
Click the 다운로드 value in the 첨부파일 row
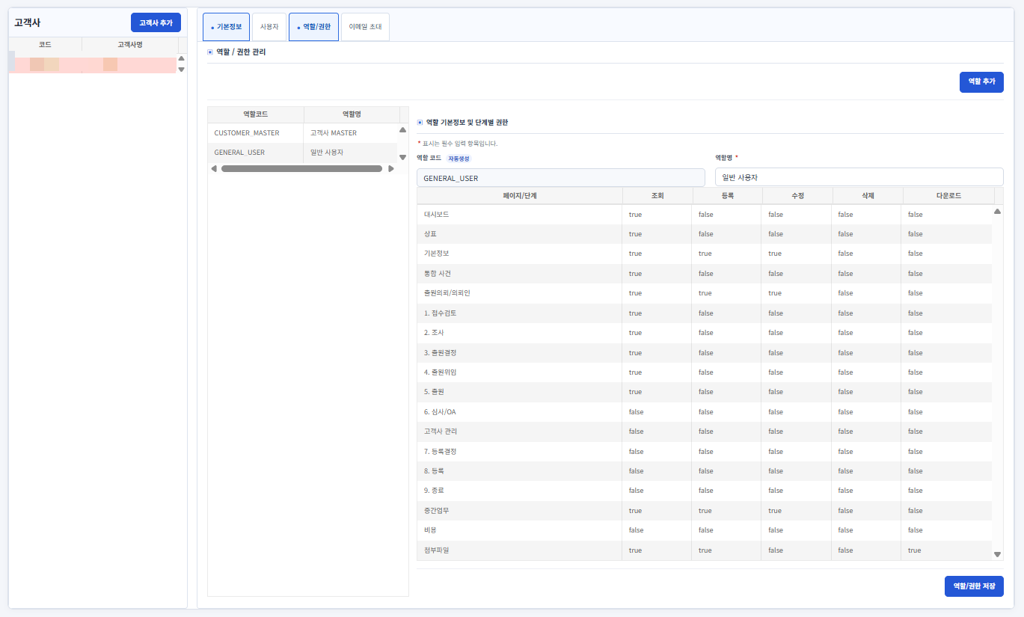pos(915,550)
